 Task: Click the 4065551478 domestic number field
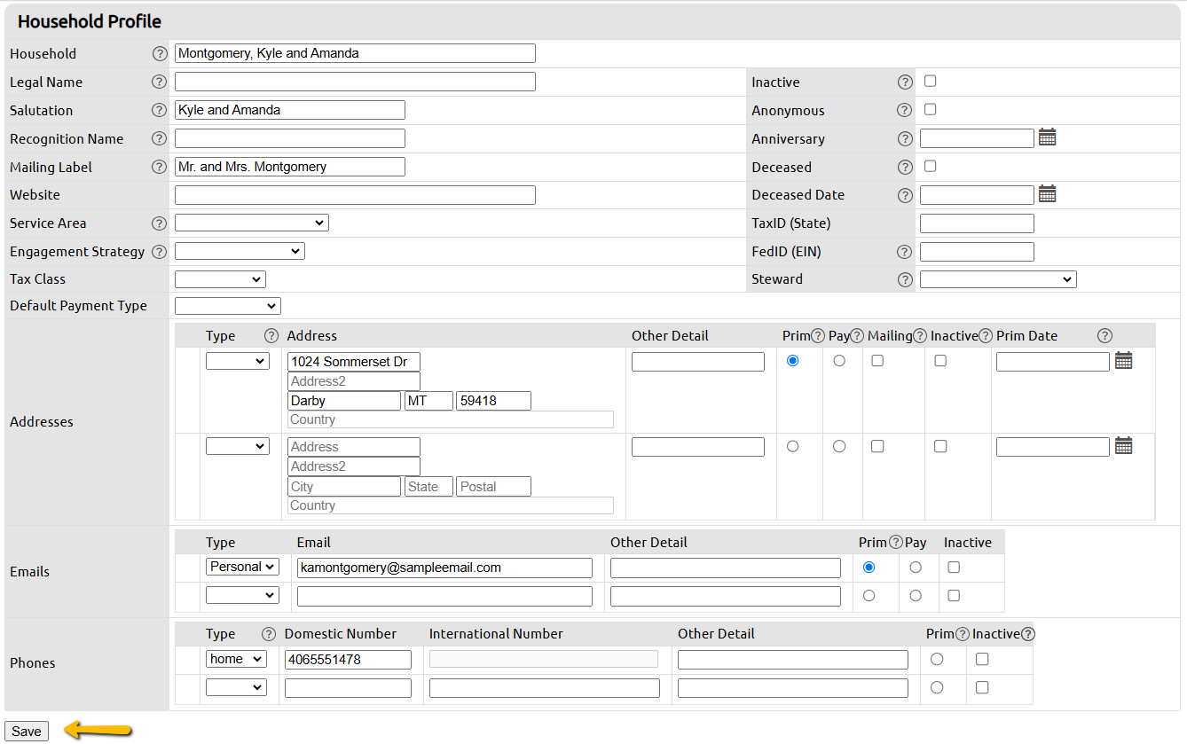coord(348,660)
